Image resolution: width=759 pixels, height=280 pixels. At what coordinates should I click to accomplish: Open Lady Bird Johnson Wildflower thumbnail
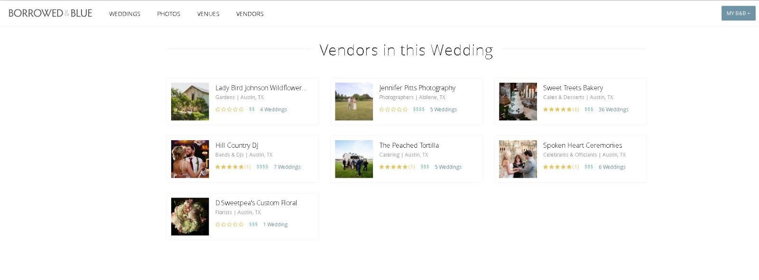point(190,101)
